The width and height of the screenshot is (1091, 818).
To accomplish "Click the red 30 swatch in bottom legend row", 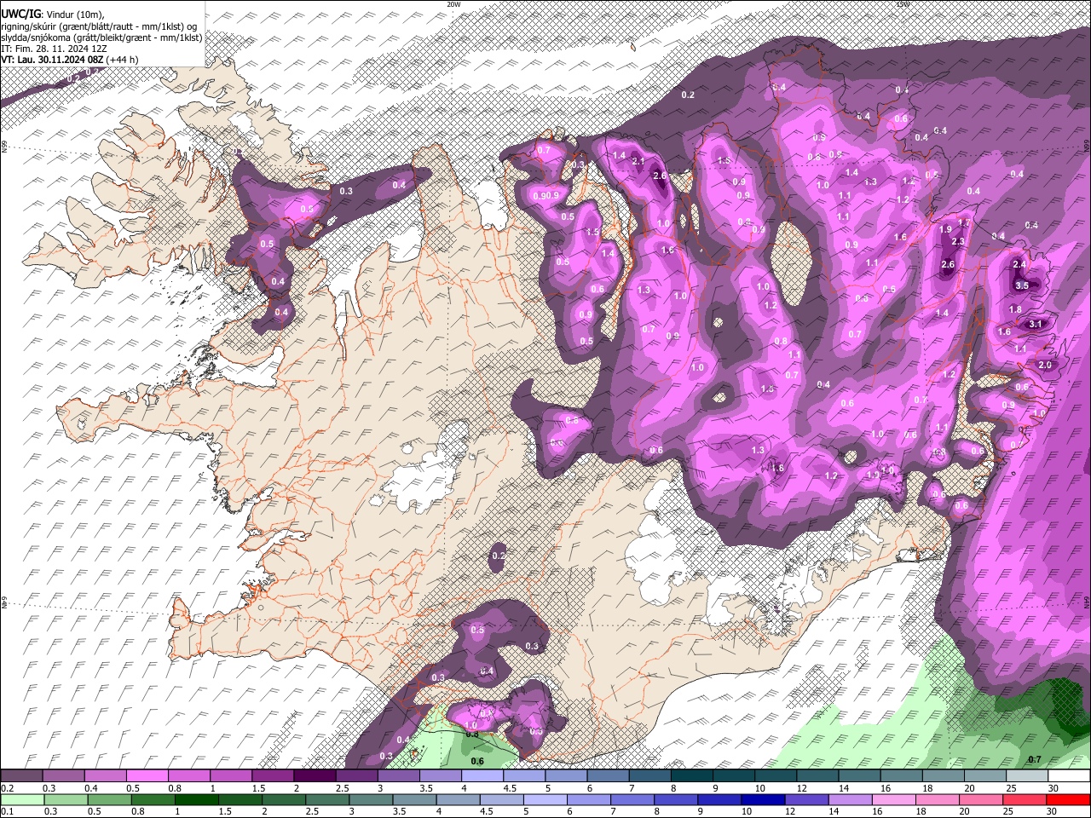I will tap(1068, 800).
